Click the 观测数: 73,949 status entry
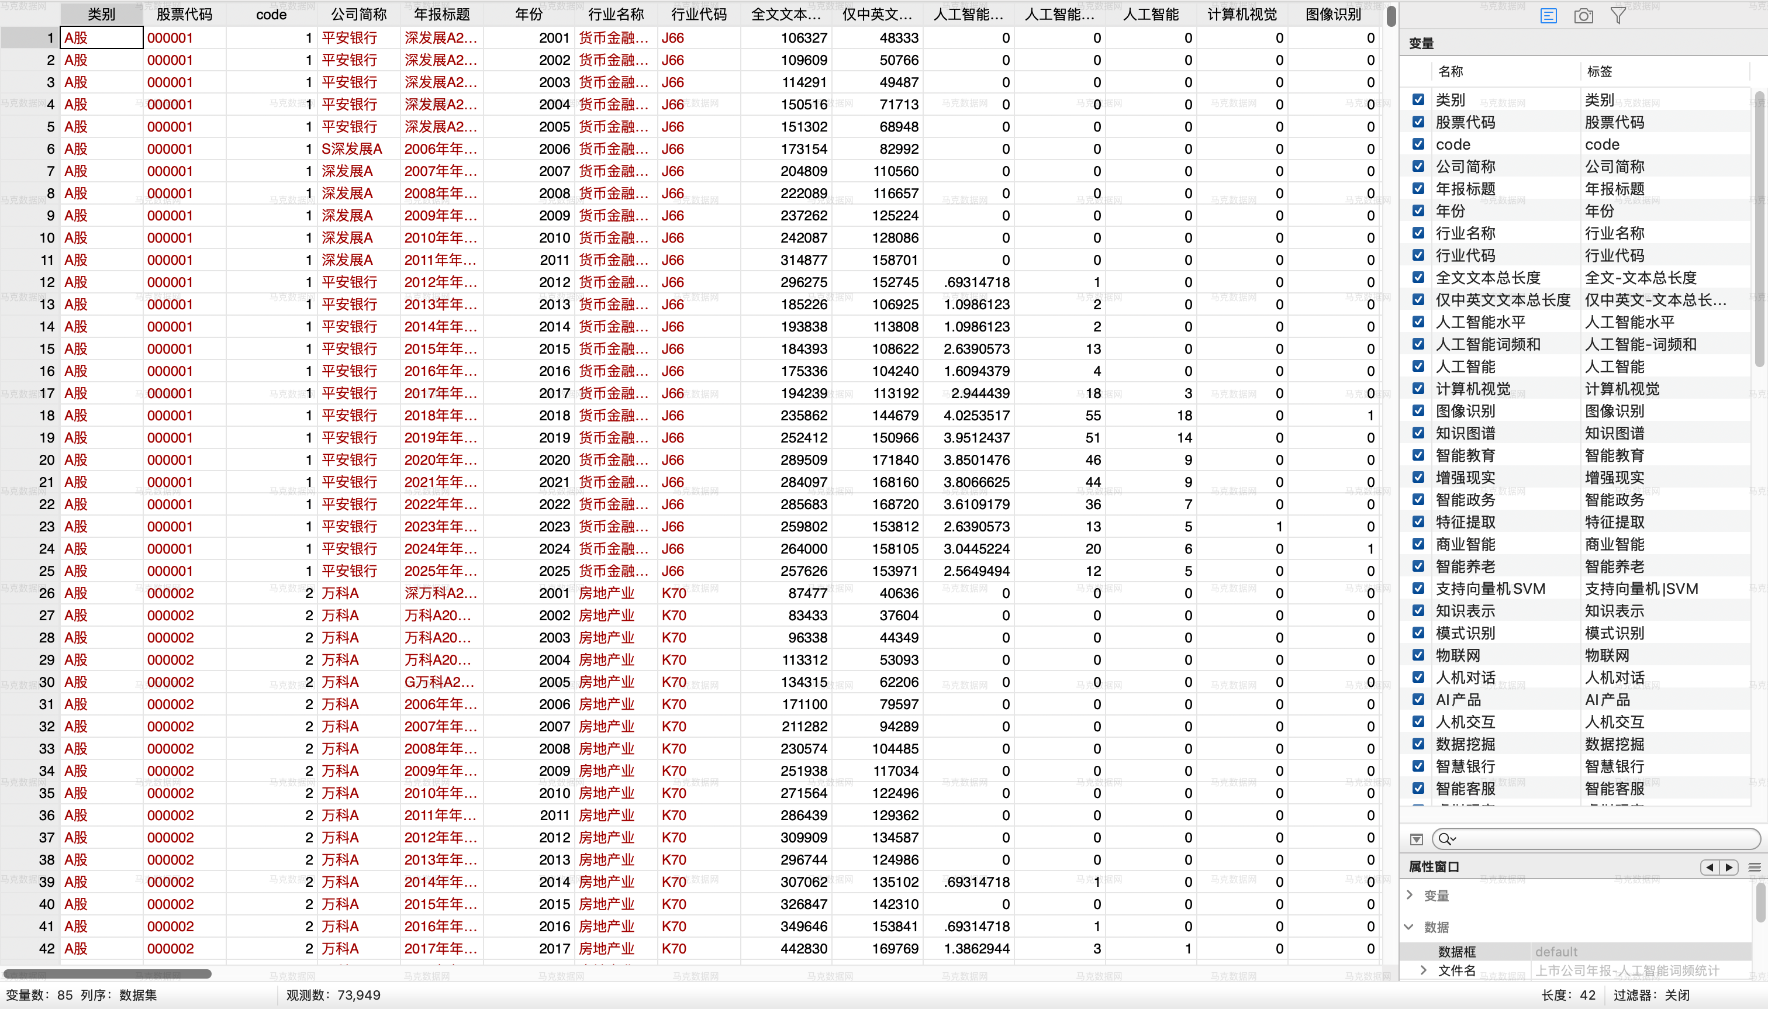 click(x=333, y=995)
